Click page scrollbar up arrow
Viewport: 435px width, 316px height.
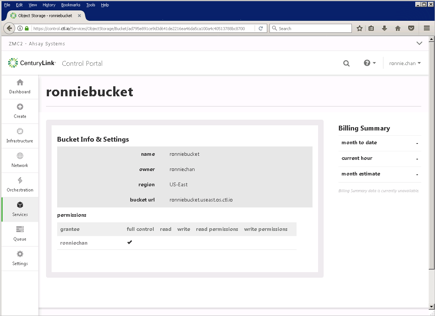pyautogui.click(x=431, y=39)
